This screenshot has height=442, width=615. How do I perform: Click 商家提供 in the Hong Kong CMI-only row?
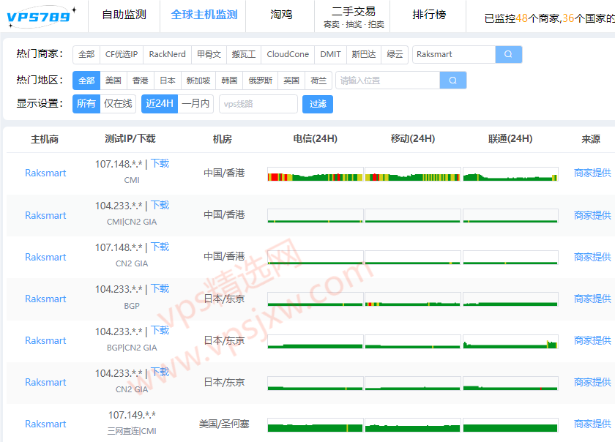(592, 173)
